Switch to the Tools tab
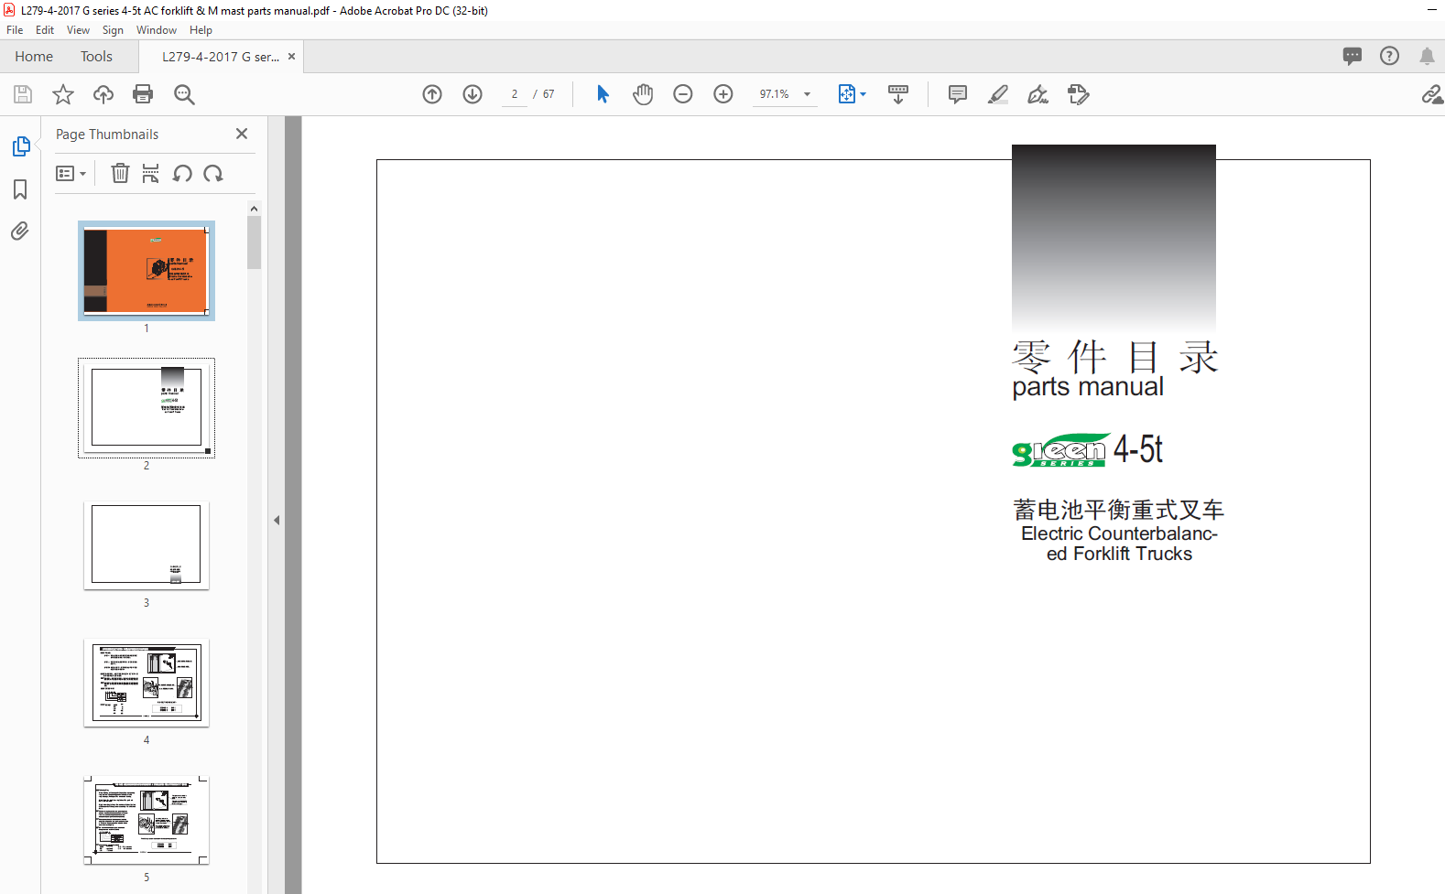 tap(96, 57)
